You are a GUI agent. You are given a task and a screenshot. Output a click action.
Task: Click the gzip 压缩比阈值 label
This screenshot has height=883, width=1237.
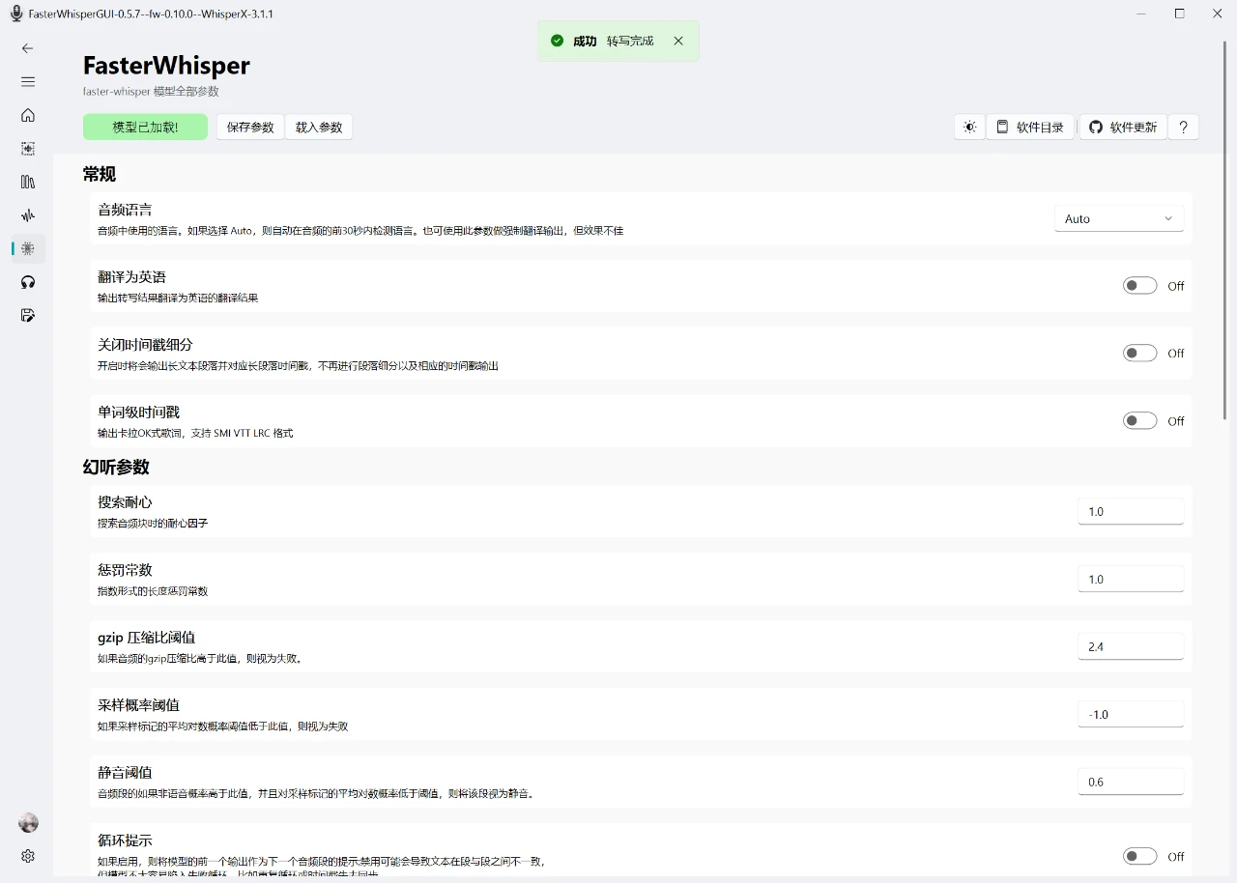pos(146,638)
